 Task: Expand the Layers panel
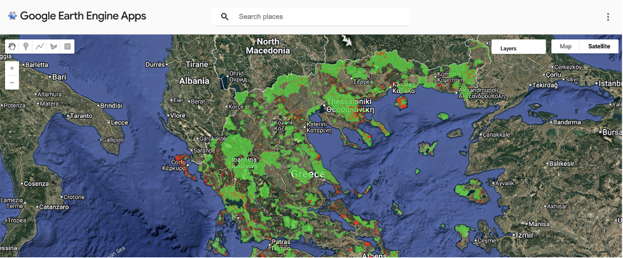[x=518, y=47]
